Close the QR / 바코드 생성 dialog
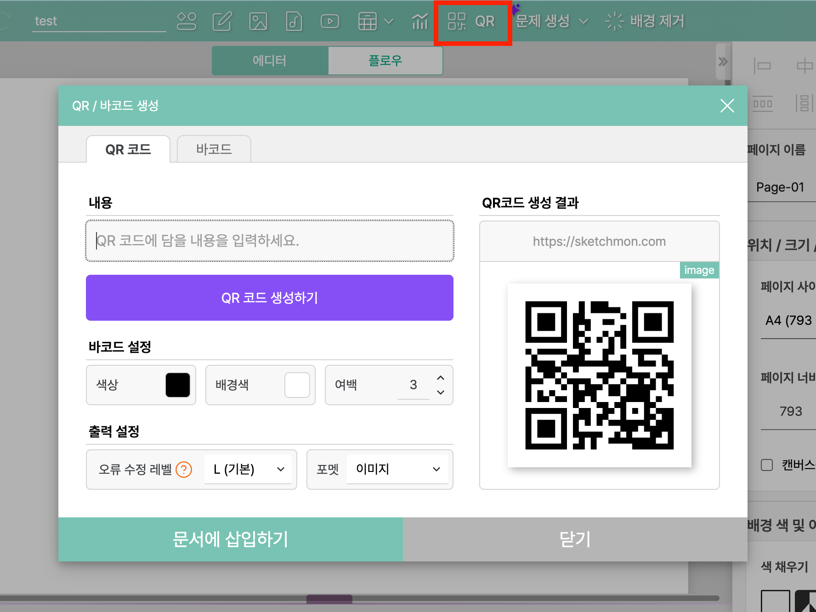Viewport: 816px width, 612px height. click(x=727, y=106)
